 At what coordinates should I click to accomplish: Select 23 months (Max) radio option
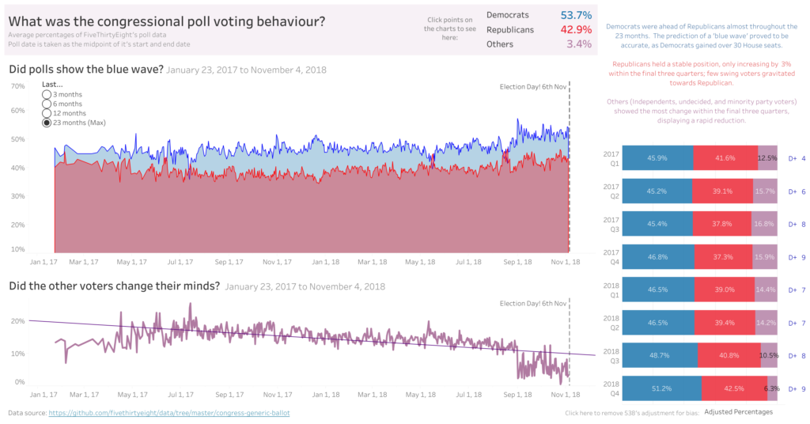pyautogui.click(x=47, y=123)
